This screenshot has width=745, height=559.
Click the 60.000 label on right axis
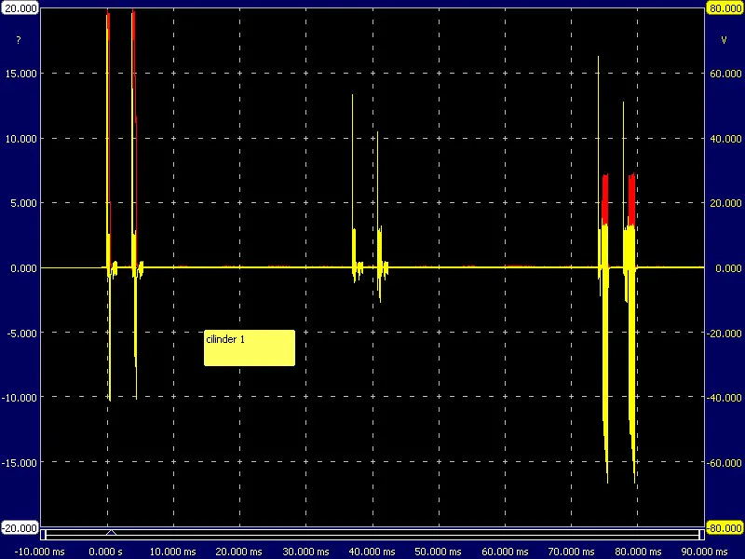coord(725,74)
